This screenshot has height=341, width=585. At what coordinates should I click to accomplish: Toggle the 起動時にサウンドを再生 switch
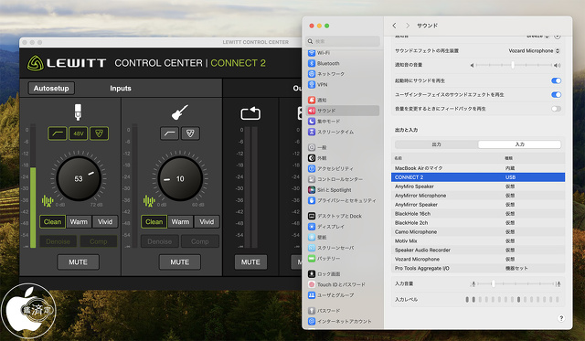click(556, 80)
